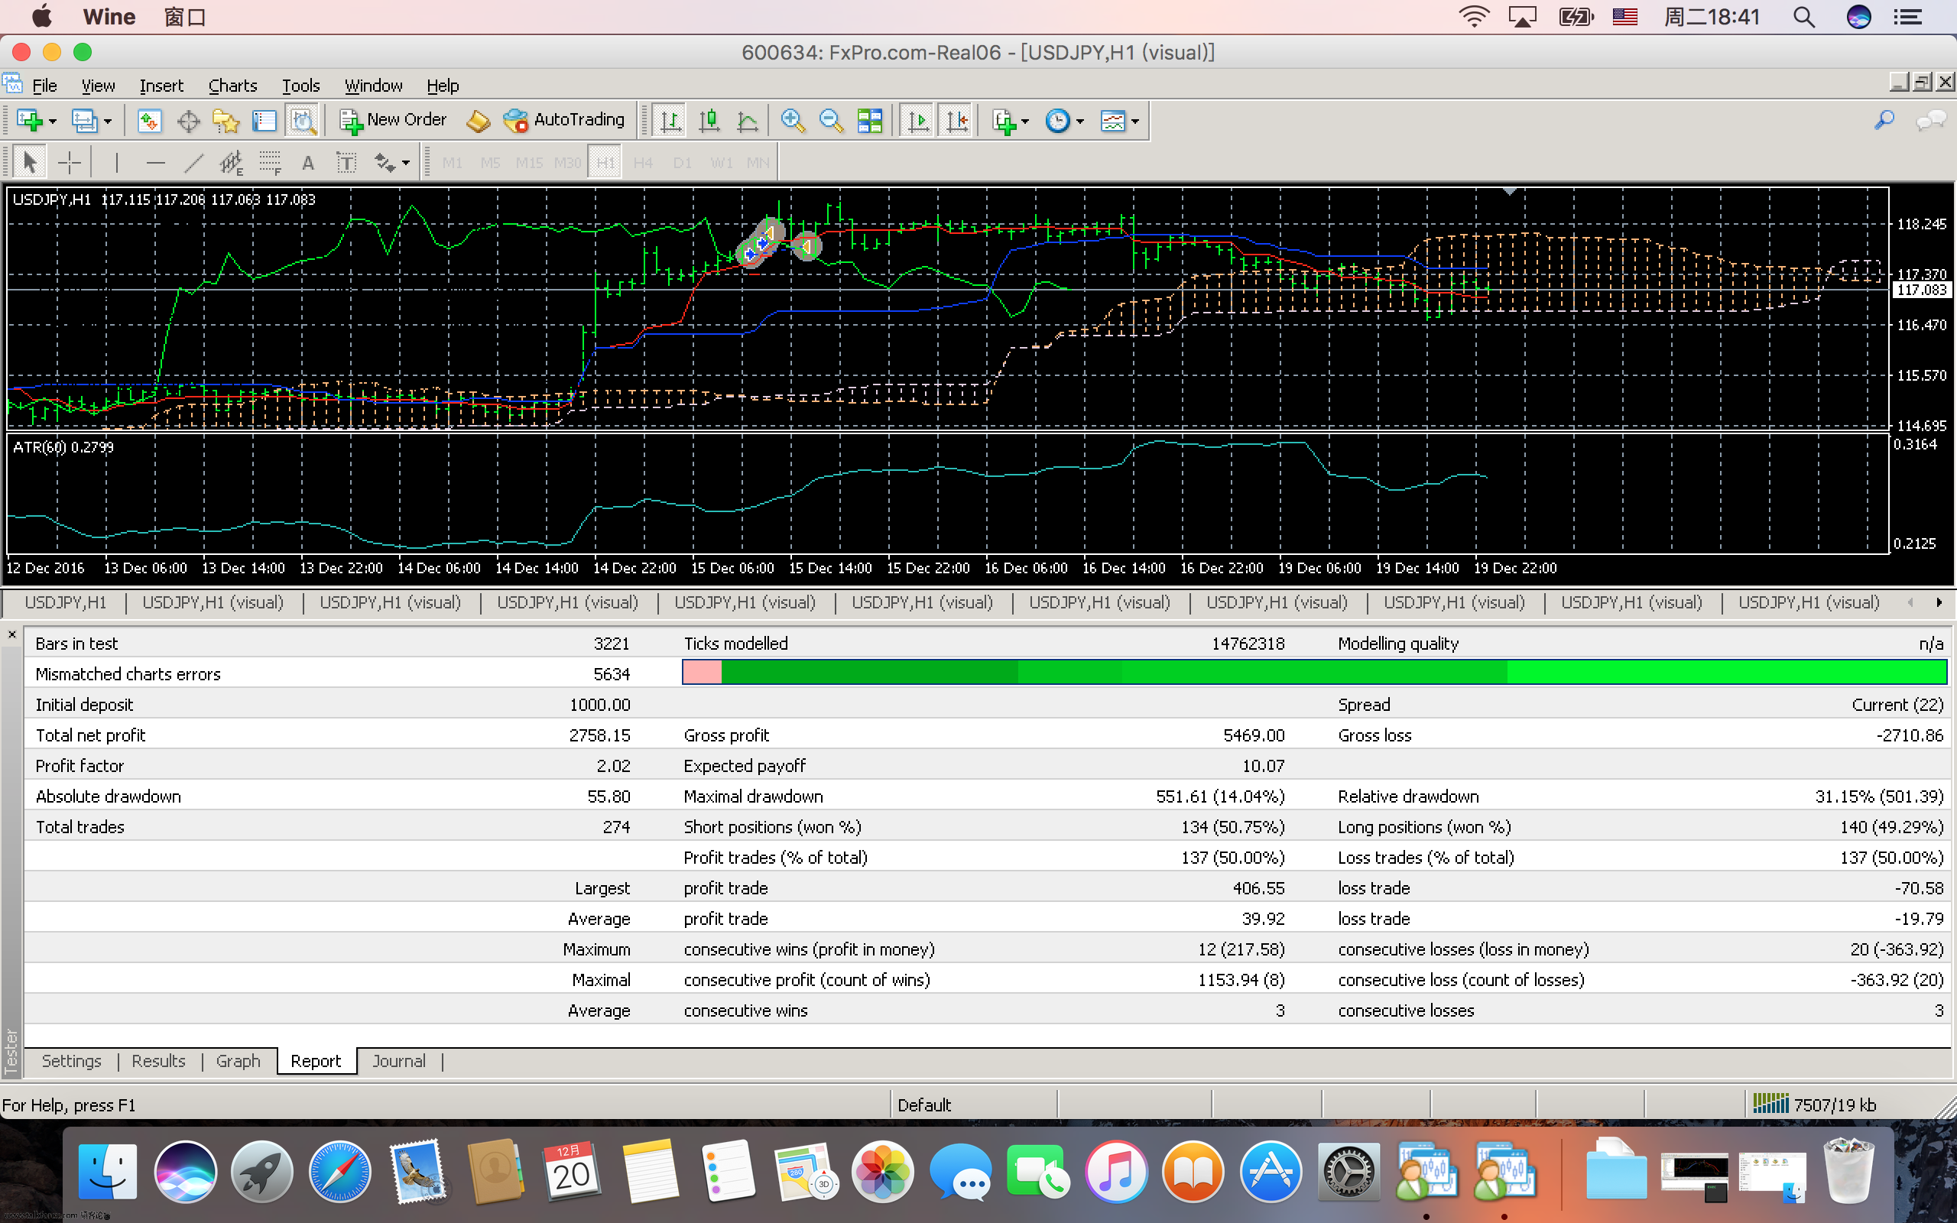The image size is (1957, 1223).
Task: Toggle chart auto scroll
Action: [918, 122]
